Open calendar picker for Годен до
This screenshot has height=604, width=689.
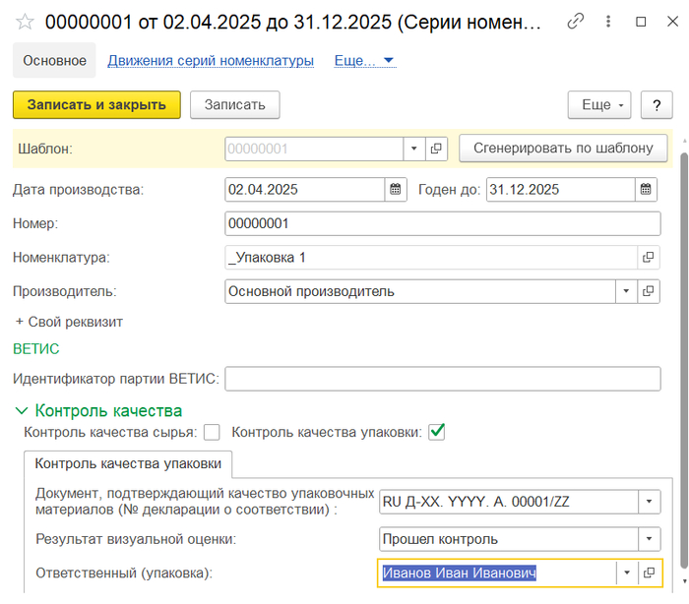pos(646,189)
